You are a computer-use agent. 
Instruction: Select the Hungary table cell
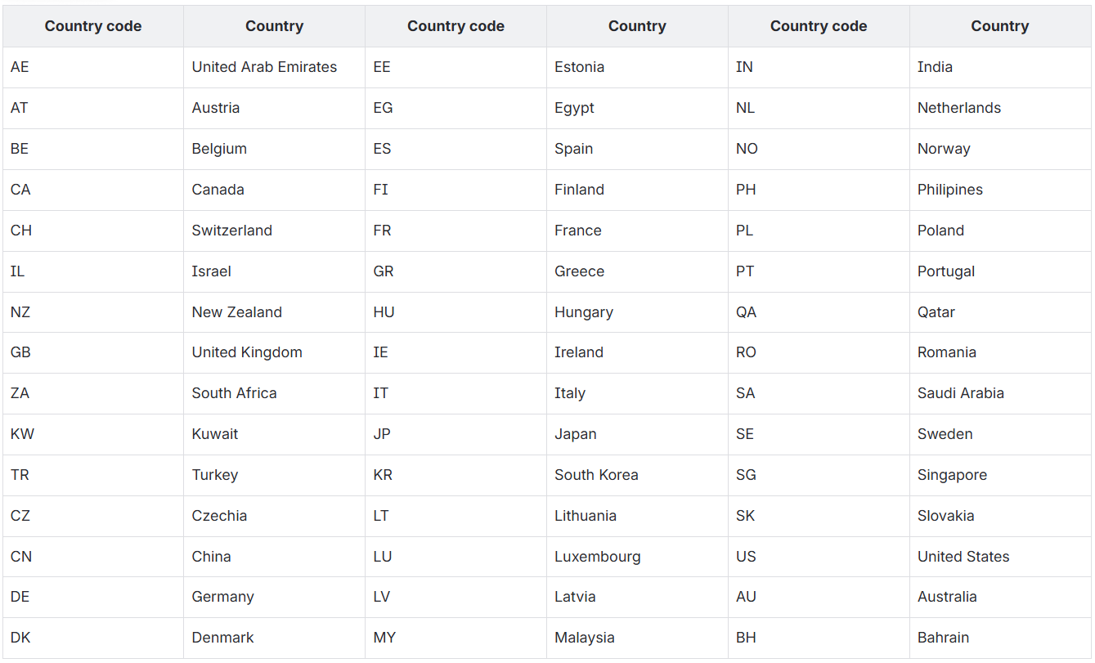[x=583, y=312]
